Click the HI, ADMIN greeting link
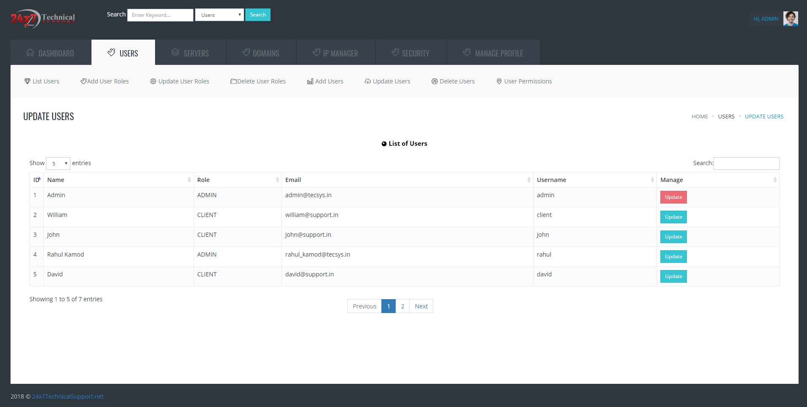Viewport: 807px width, 407px height. [x=766, y=19]
